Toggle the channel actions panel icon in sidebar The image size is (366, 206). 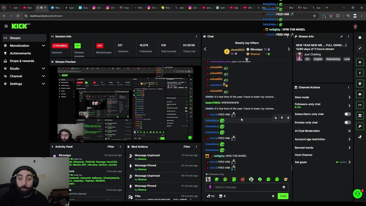coord(360,116)
